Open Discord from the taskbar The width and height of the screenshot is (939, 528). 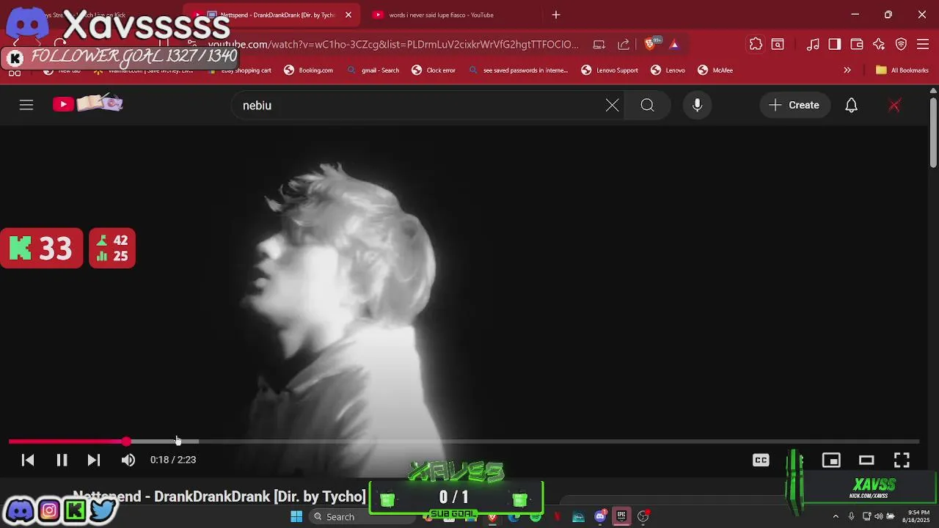coord(600,517)
